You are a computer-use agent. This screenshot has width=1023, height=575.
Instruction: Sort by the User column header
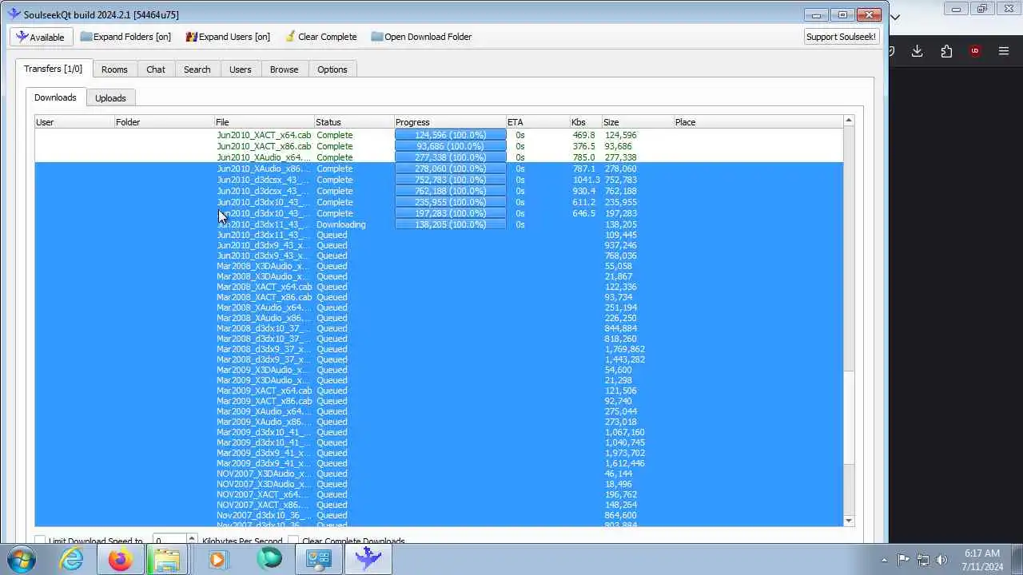coord(74,122)
